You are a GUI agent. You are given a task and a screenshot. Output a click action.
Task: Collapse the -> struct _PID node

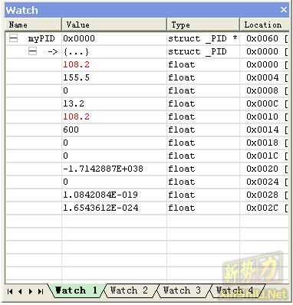(32, 51)
